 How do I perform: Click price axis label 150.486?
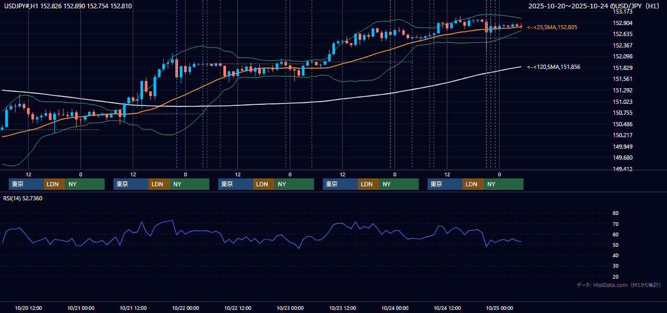pos(623,124)
